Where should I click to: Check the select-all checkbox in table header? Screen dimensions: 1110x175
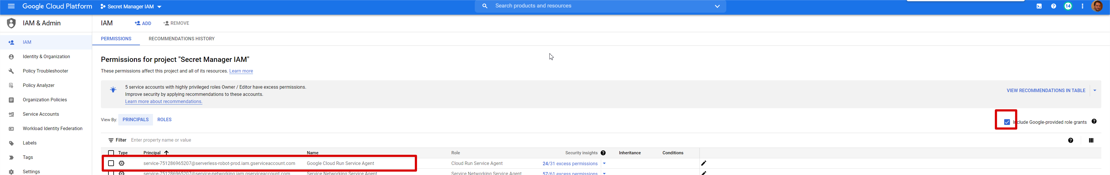tap(111, 153)
